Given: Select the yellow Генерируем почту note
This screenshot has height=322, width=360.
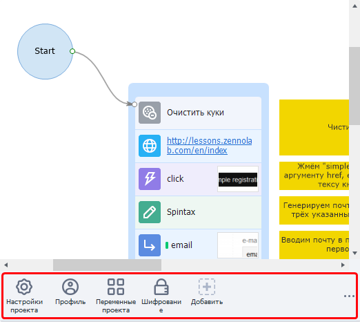Looking at the screenshot, I should pos(314,210).
